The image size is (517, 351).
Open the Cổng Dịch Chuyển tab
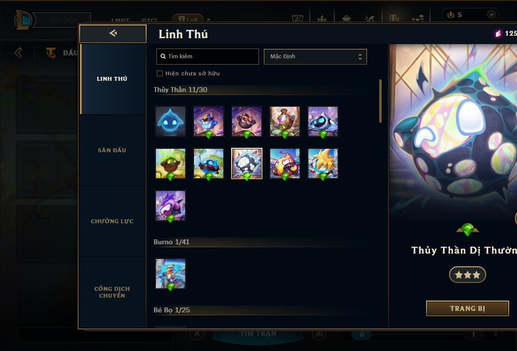[112, 292]
